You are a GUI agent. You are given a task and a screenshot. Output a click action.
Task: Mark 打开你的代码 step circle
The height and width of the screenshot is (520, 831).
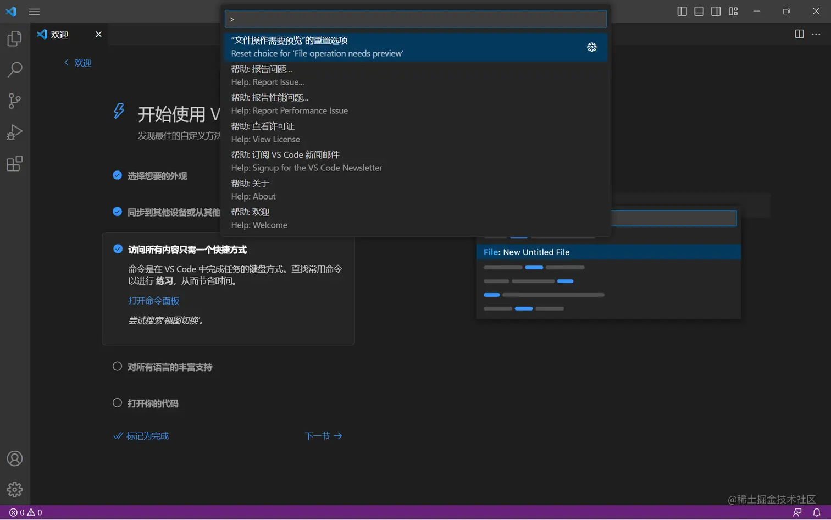[x=117, y=403]
